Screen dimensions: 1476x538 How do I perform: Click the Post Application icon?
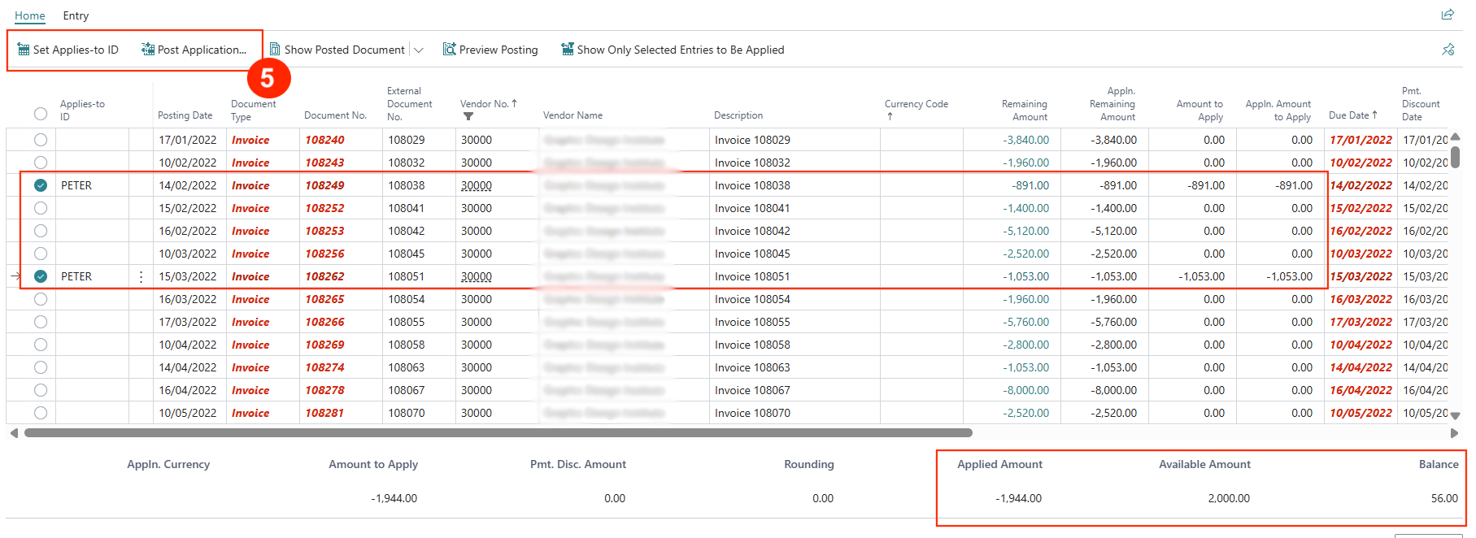(148, 50)
